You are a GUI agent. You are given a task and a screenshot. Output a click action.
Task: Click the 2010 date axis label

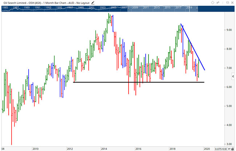click(x=36, y=149)
